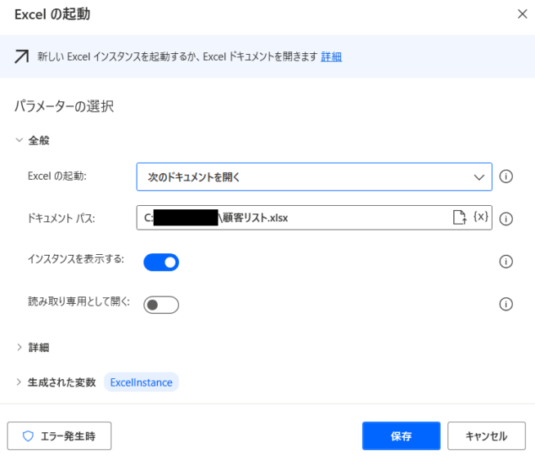Click the キャンセル button
The height and width of the screenshot is (460, 535).
[487, 435]
